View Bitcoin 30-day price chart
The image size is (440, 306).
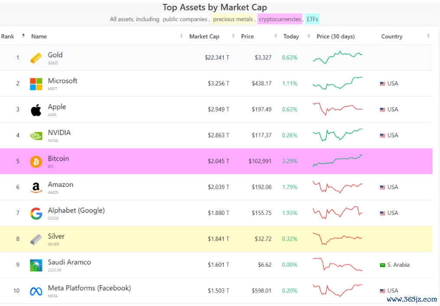click(x=338, y=161)
